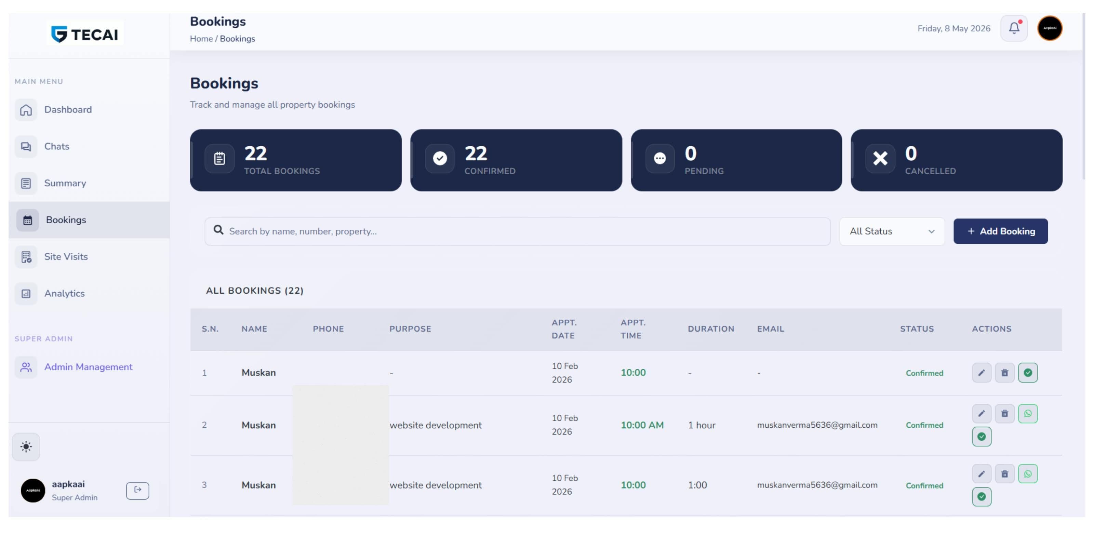Open the notifications bell
This screenshot has height=547, width=1094.
pos(1014,28)
